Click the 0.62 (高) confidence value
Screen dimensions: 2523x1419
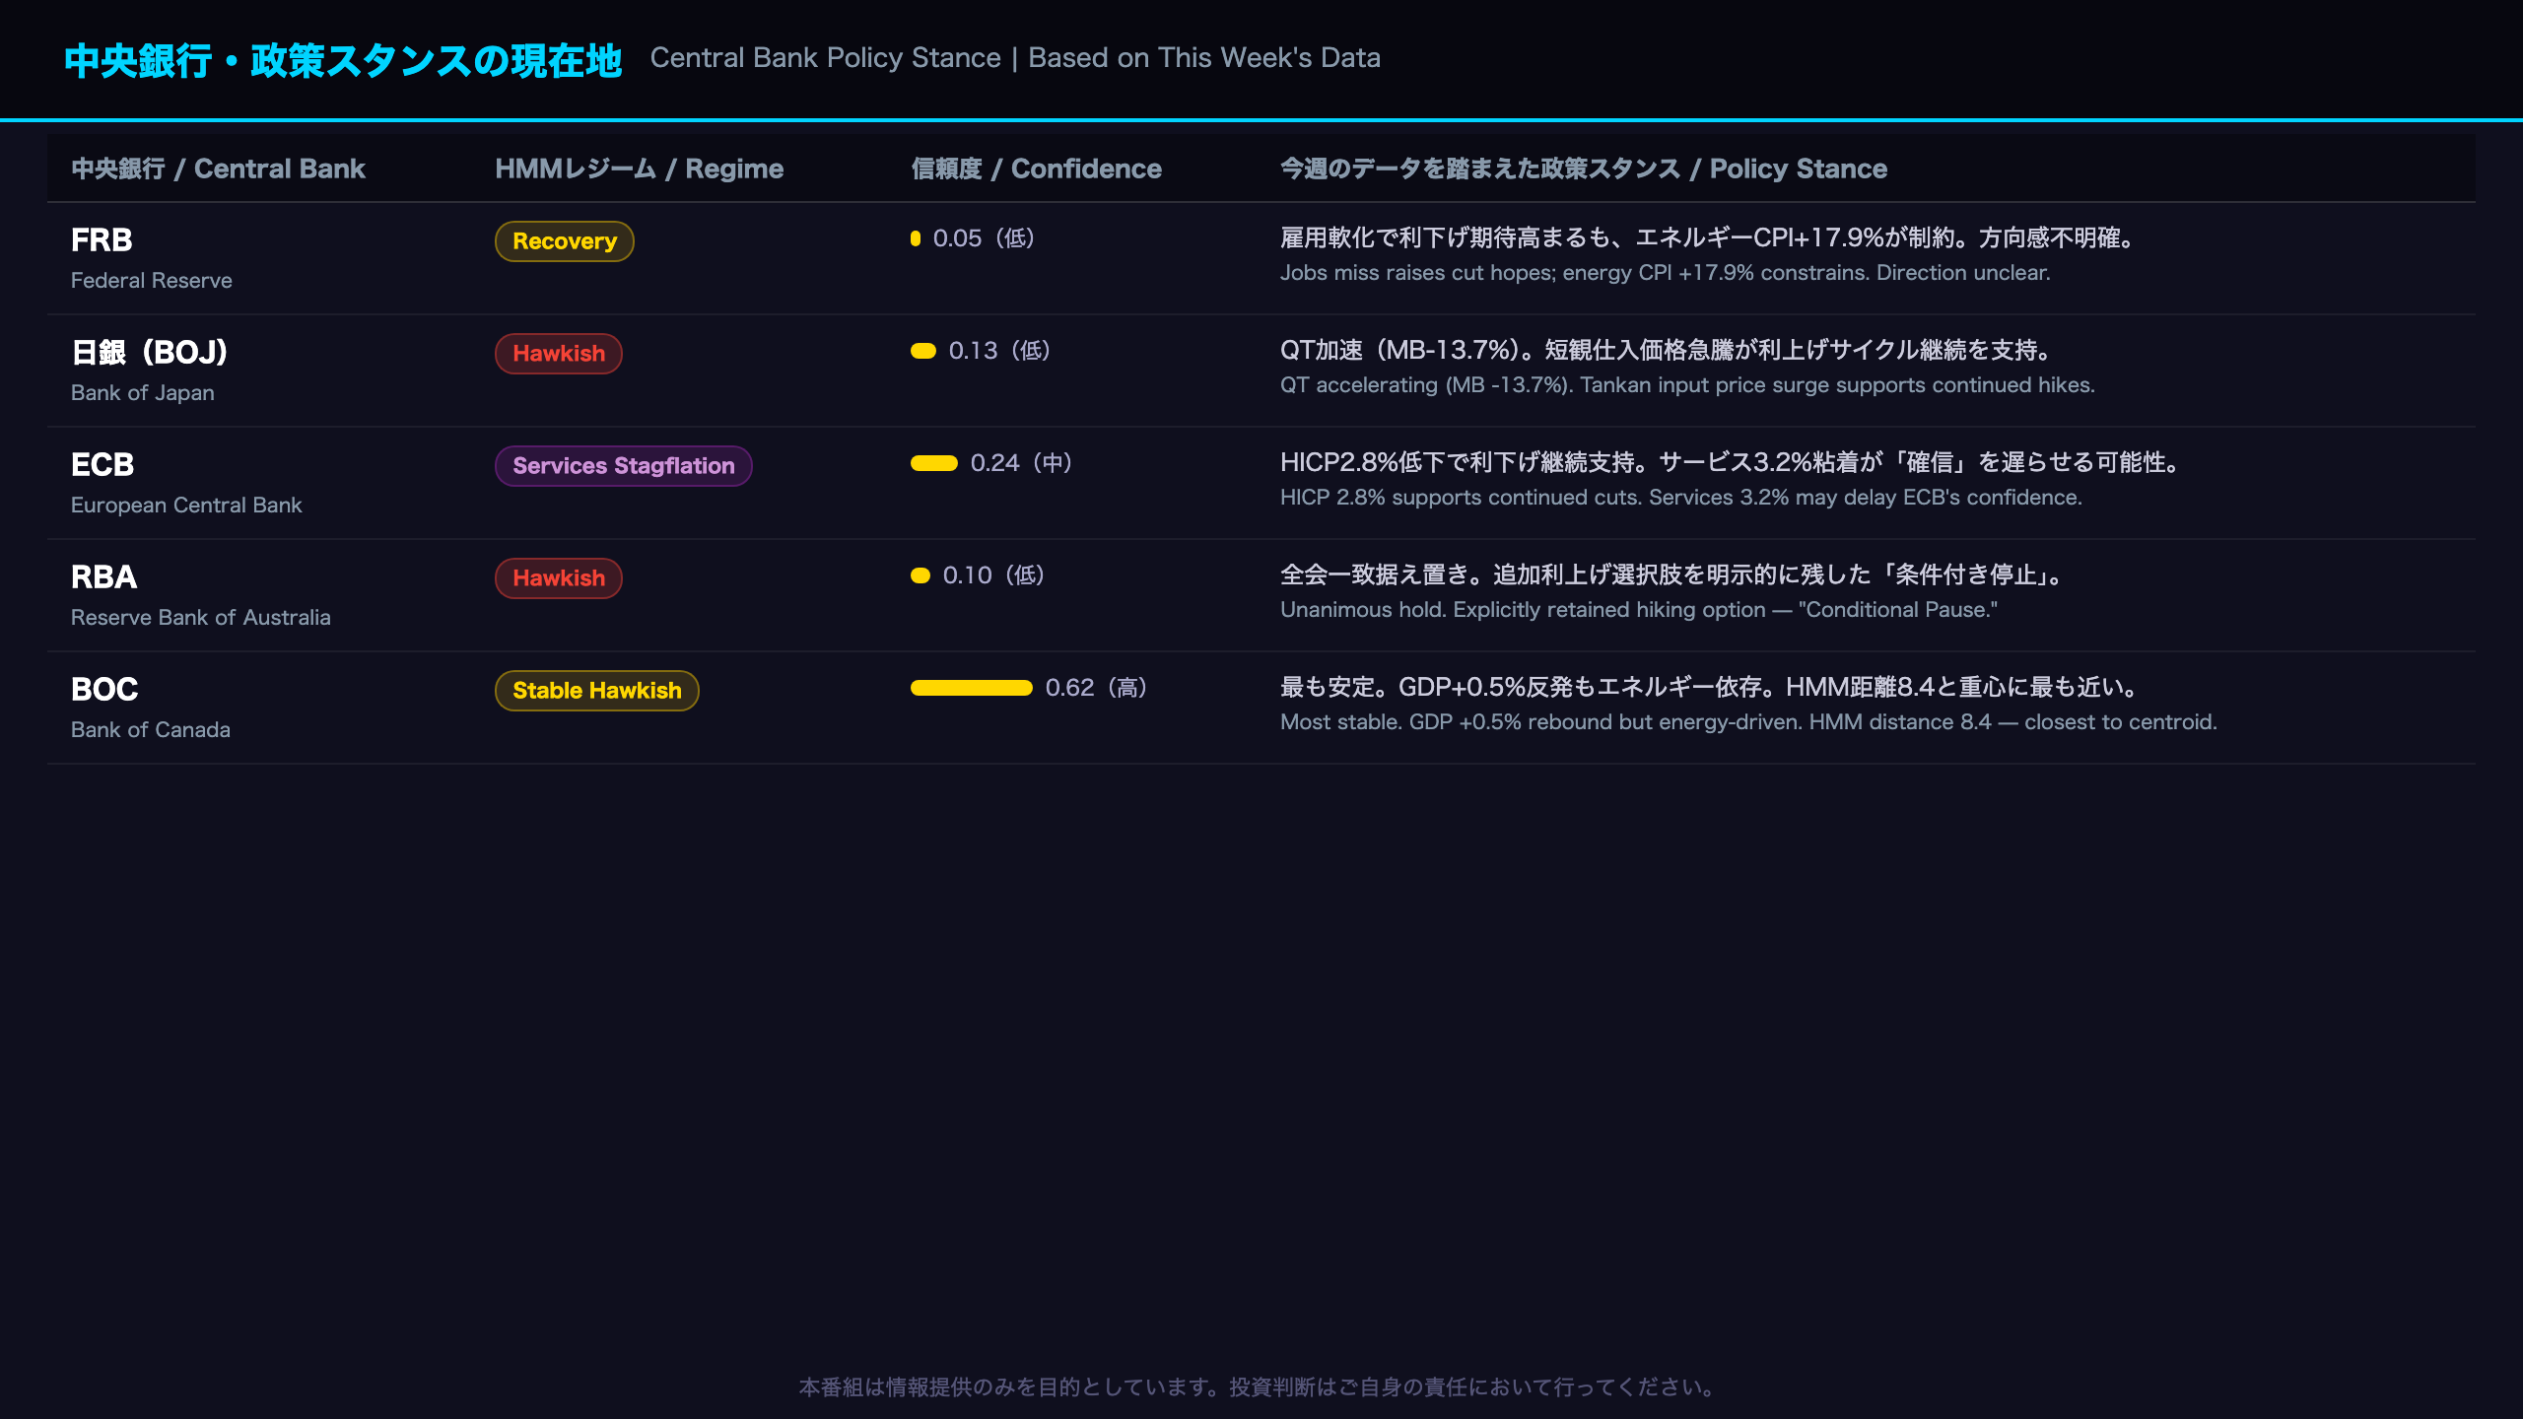1096,688
